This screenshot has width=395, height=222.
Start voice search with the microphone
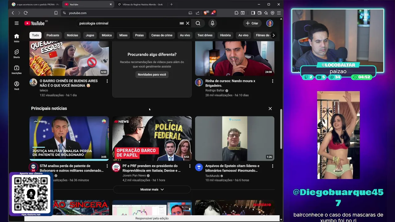click(212, 23)
